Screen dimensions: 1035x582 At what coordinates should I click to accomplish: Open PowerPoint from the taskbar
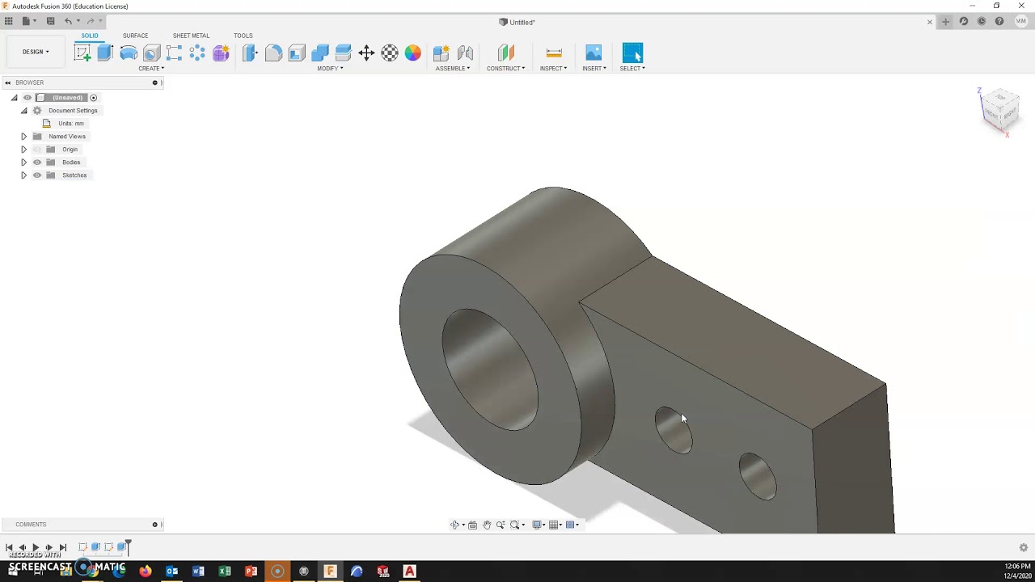251,571
